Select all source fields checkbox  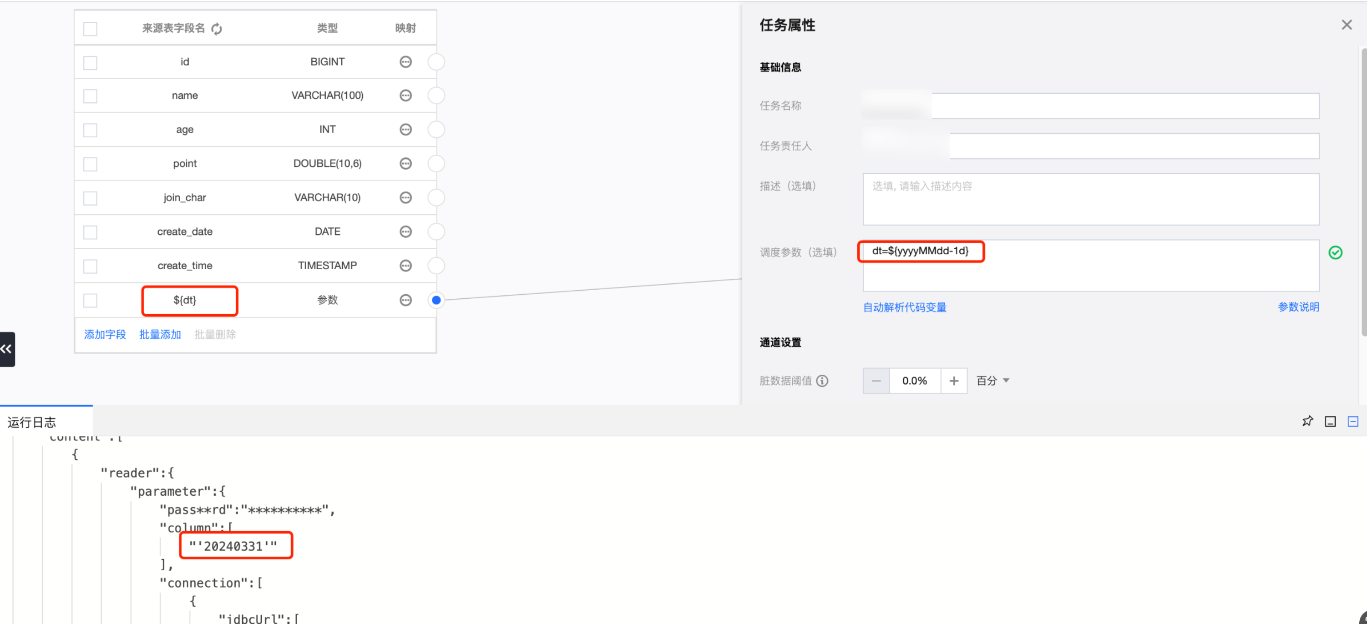(90, 29)
